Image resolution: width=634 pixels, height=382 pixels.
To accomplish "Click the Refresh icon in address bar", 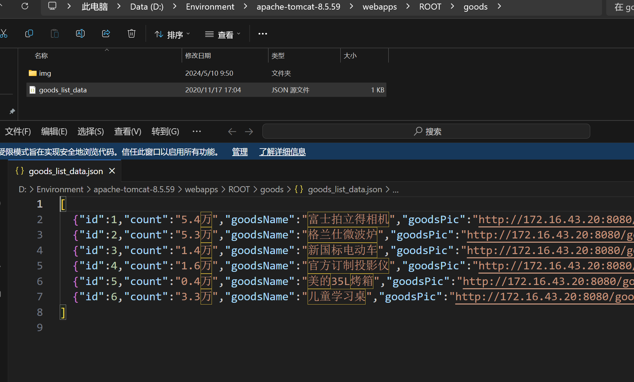I will [x=25, y=6].
